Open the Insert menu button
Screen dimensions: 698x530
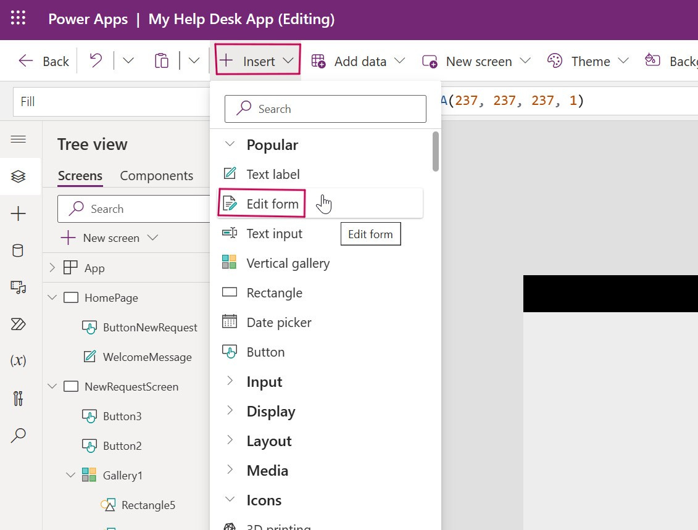258,60
